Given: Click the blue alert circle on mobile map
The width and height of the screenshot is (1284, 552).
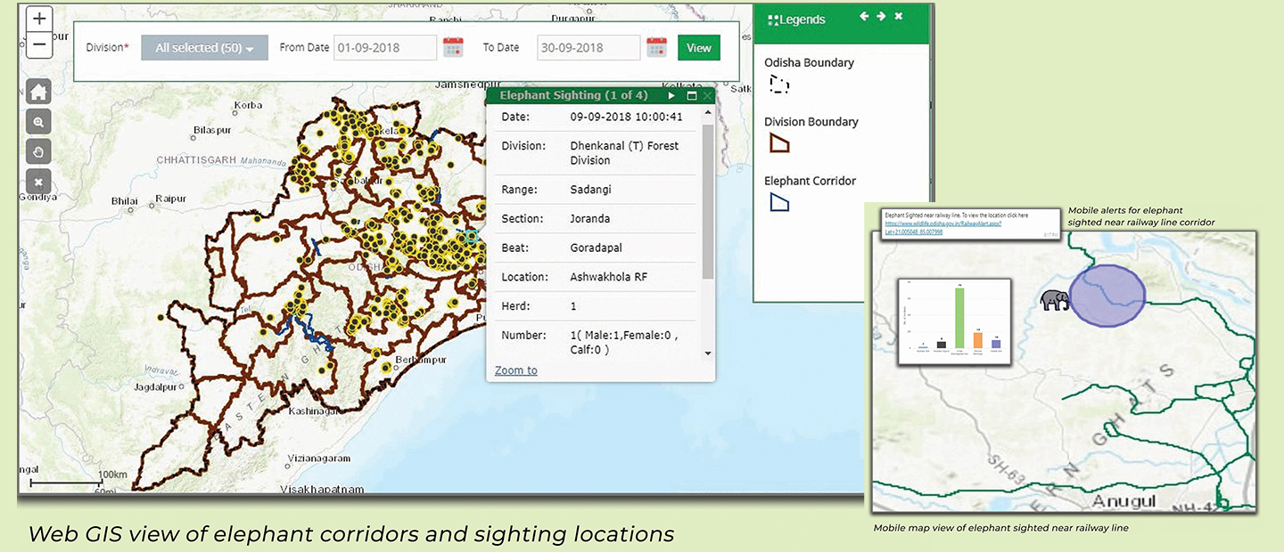Looking at the screenshot, I should 1107,296.
